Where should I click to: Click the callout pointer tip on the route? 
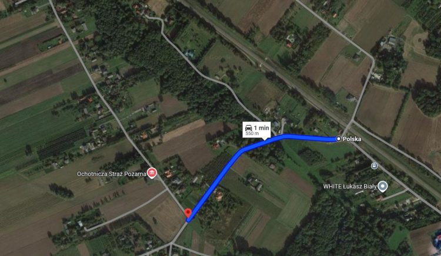[264, 140]
